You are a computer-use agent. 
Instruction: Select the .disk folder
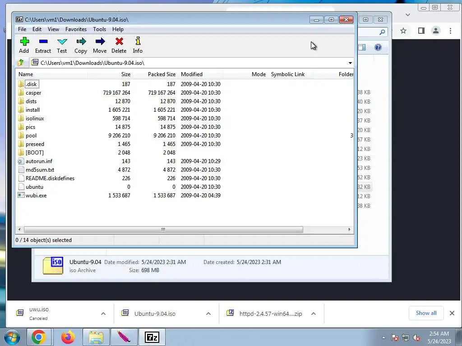point(31,84)
